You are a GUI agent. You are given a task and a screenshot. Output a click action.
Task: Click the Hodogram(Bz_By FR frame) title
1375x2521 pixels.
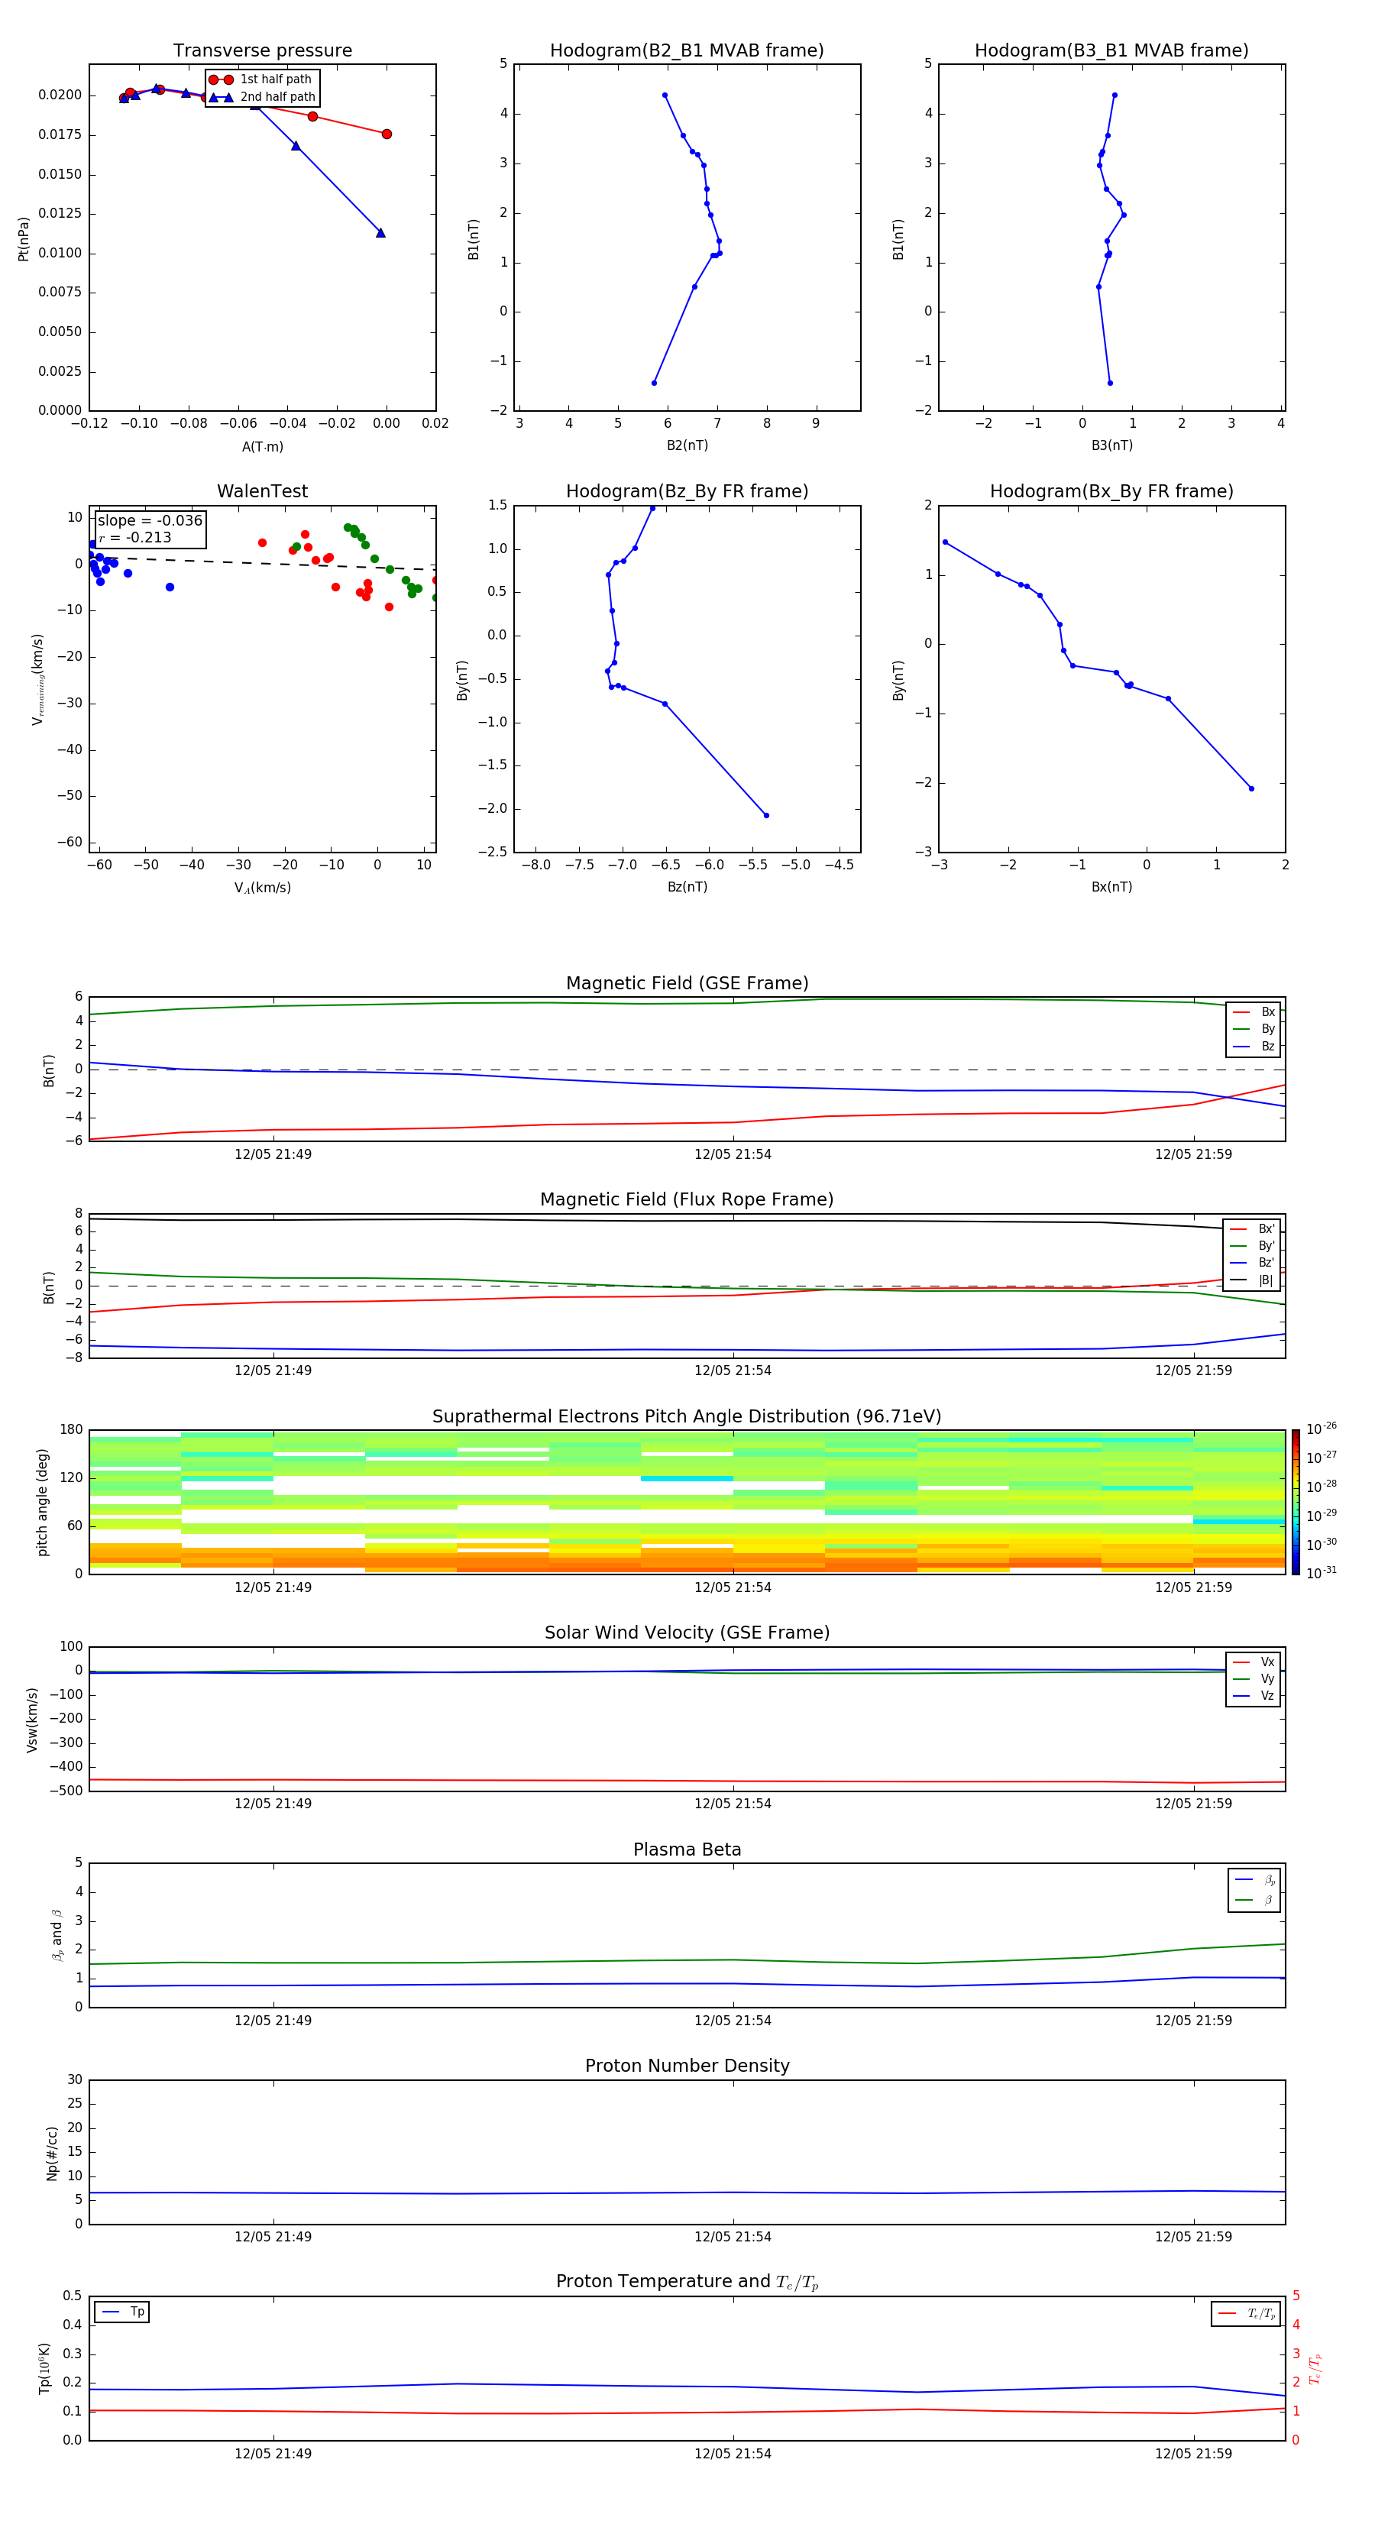tap(687, 491)
